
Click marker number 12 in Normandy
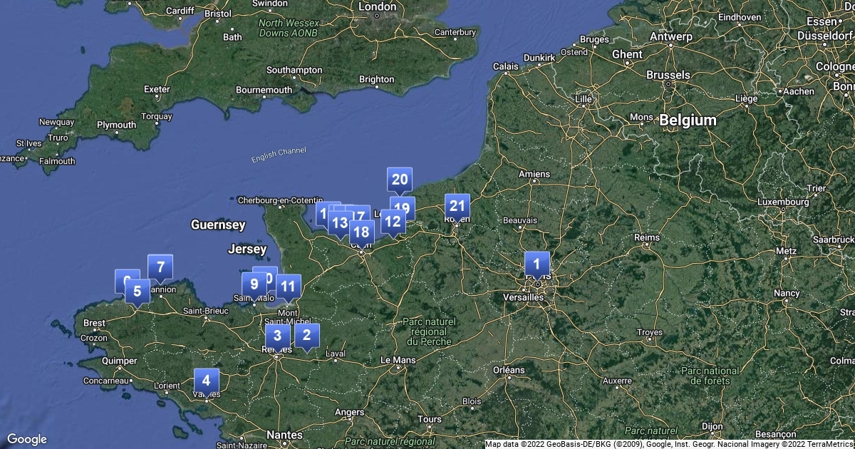[x=393, y=222]
